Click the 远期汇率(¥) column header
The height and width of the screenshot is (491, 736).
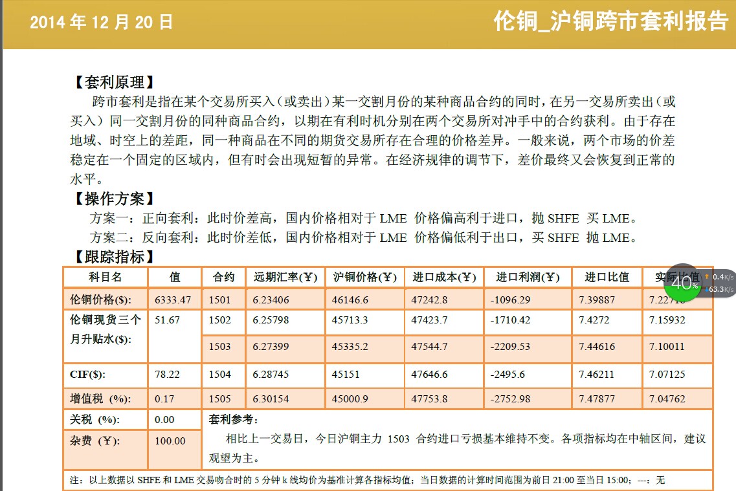point(285,277)
